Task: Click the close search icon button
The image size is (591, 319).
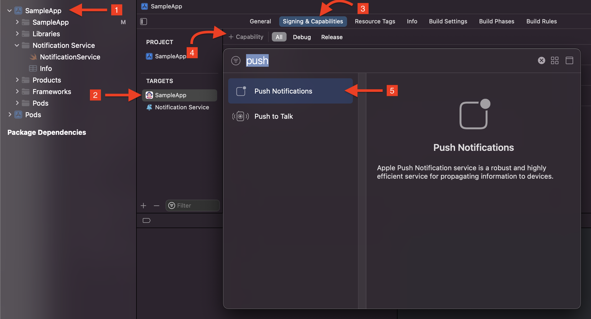Action: (542, 60)
